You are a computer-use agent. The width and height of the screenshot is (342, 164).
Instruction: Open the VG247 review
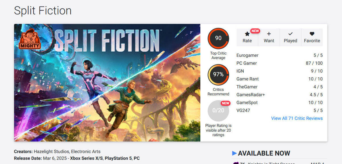coord(243,110)
